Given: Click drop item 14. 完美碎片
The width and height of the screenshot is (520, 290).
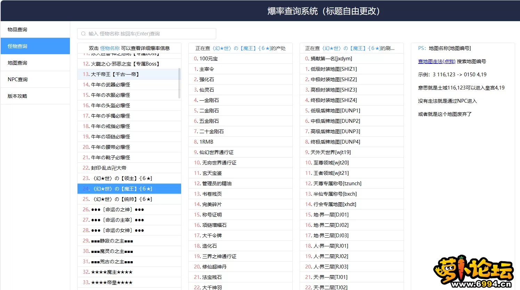Looking at the screenshot, I should click(241, 204).
